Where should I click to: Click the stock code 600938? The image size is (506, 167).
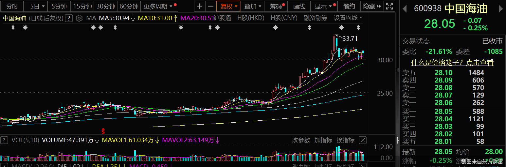[427, 9]
